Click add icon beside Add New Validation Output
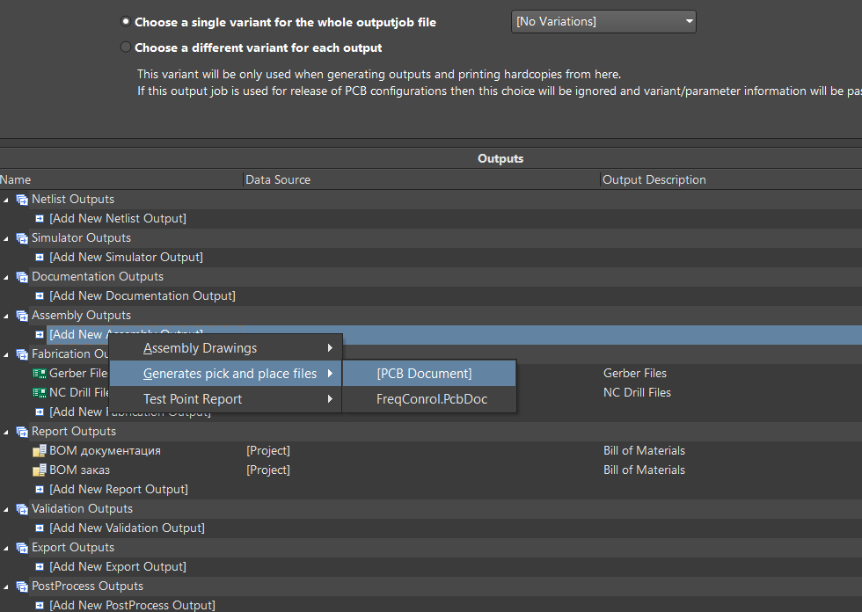 [x=40, y=528]
